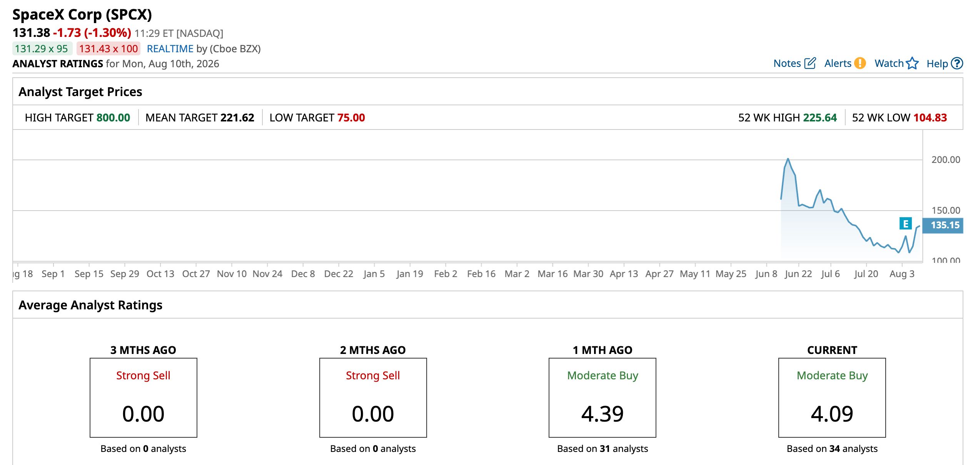Screen dimensions: 968x465
Task: Click the Sep 1 date on chart axis
Action: (x=53, y=274)
